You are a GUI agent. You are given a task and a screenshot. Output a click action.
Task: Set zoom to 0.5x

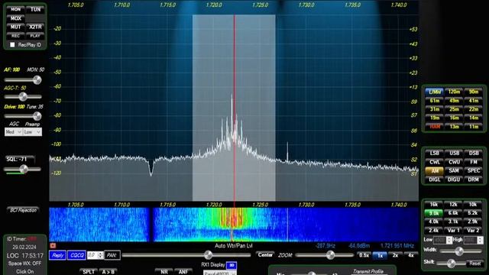click(x=364, y=255)
